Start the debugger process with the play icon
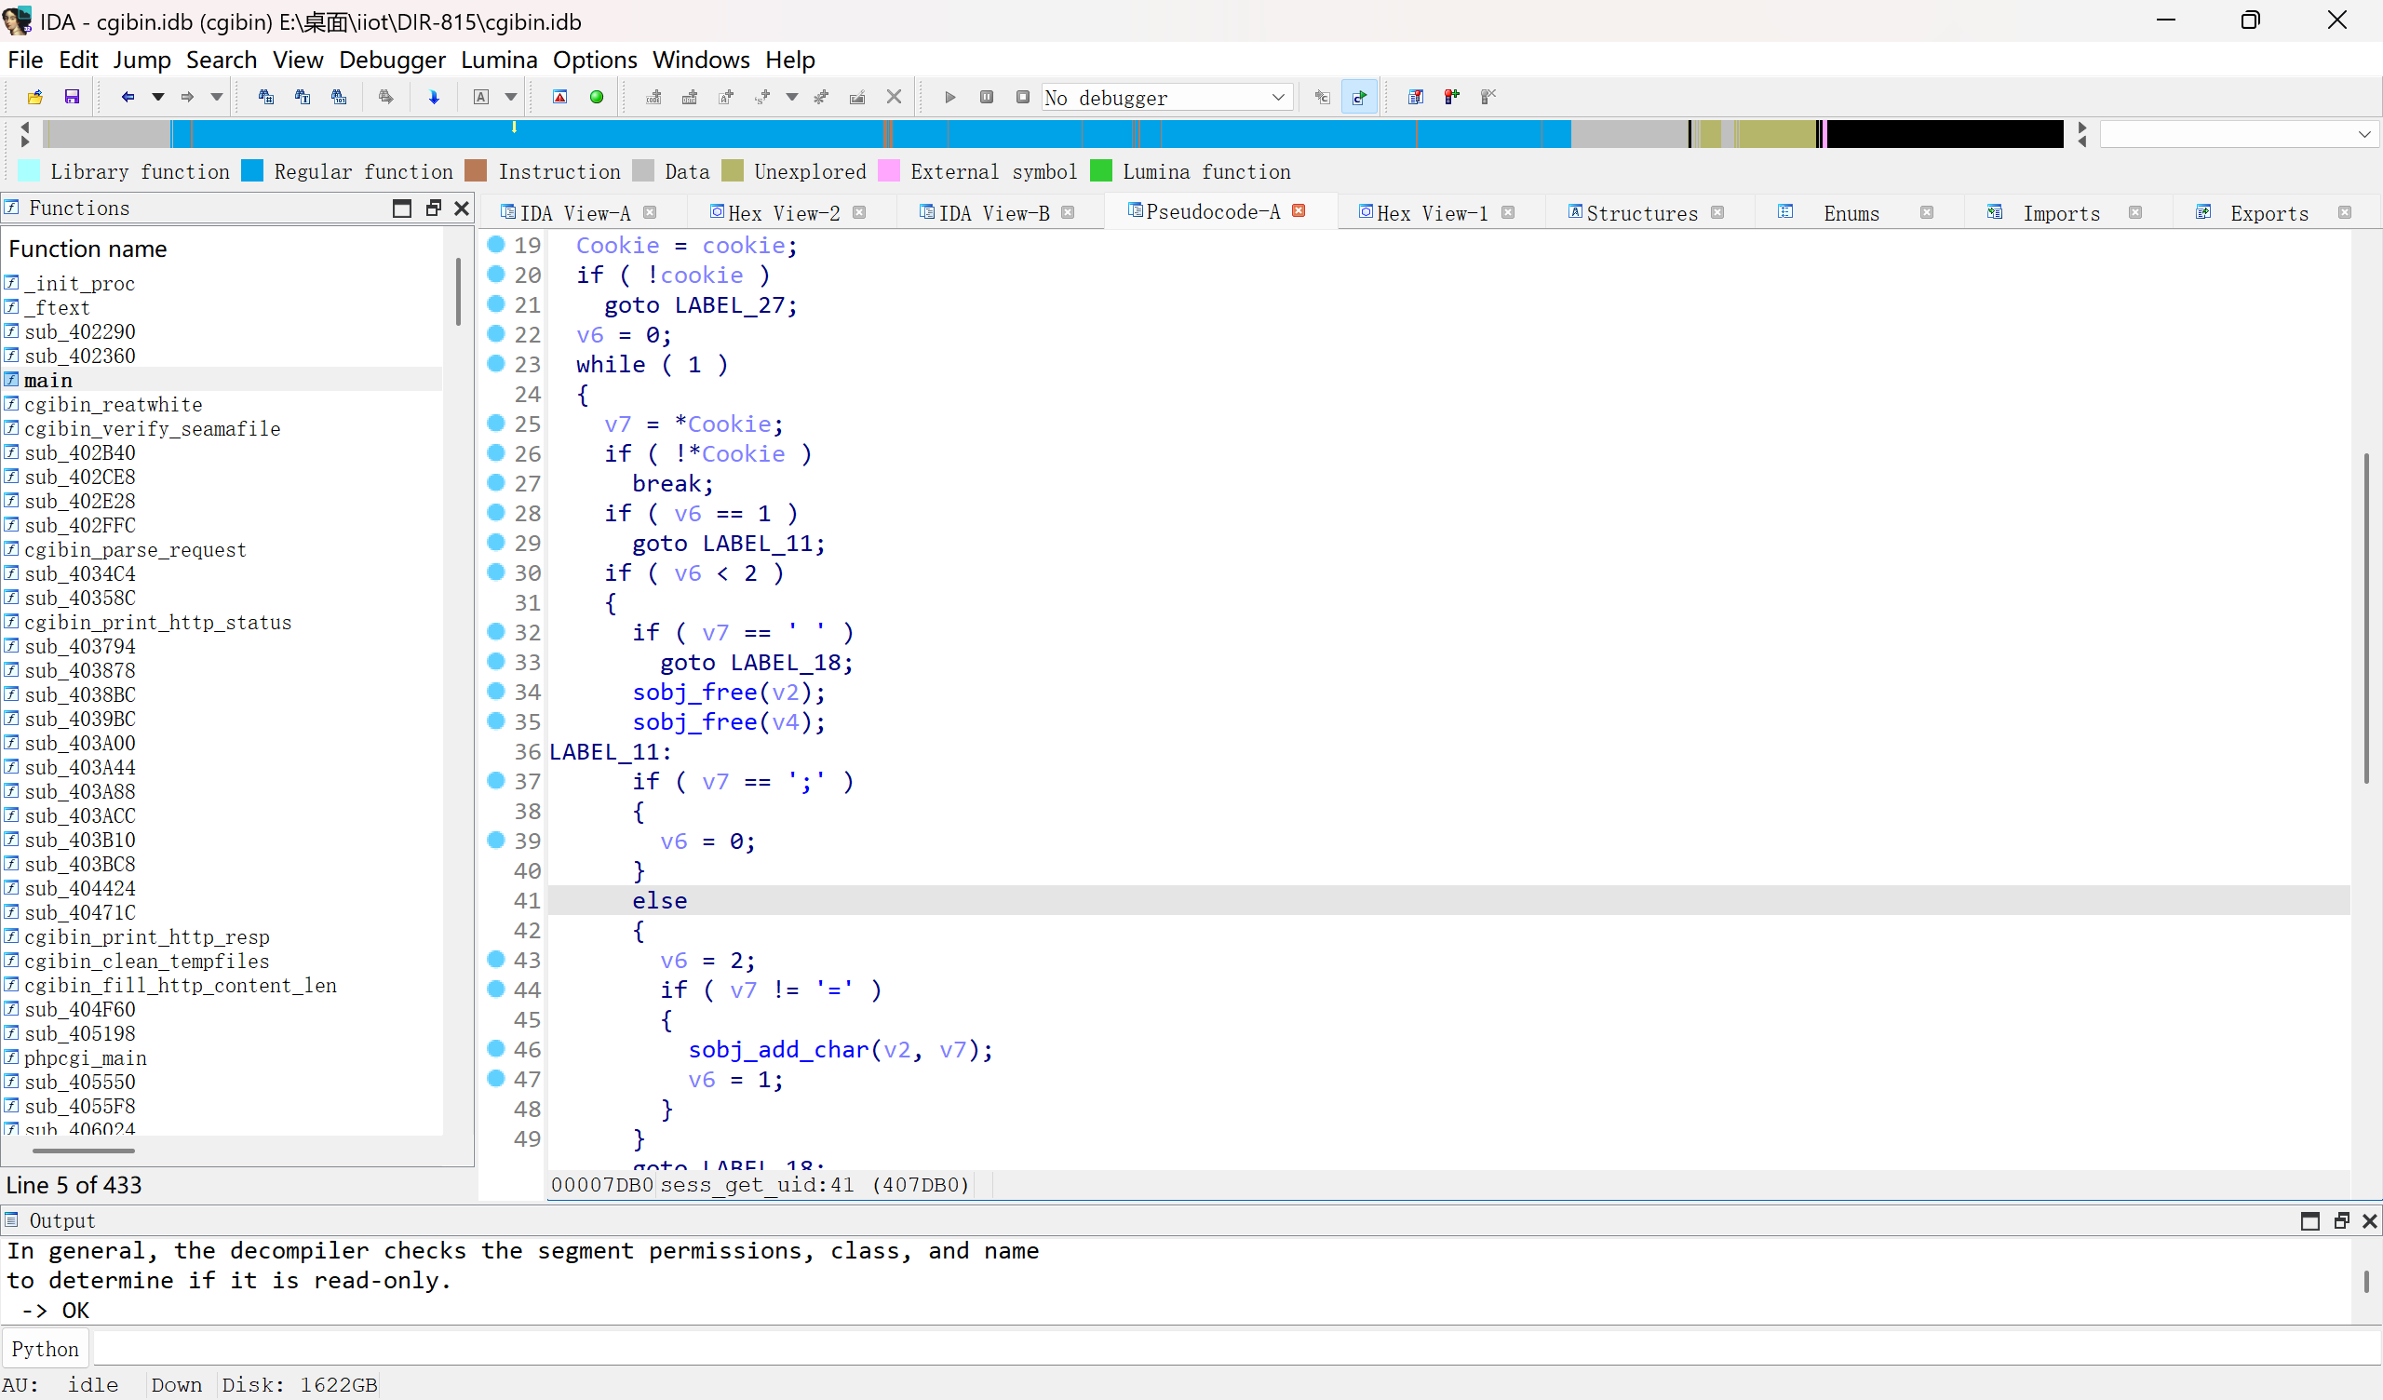This screenshot has width=2383, height=1400. (x=950, y=97)
